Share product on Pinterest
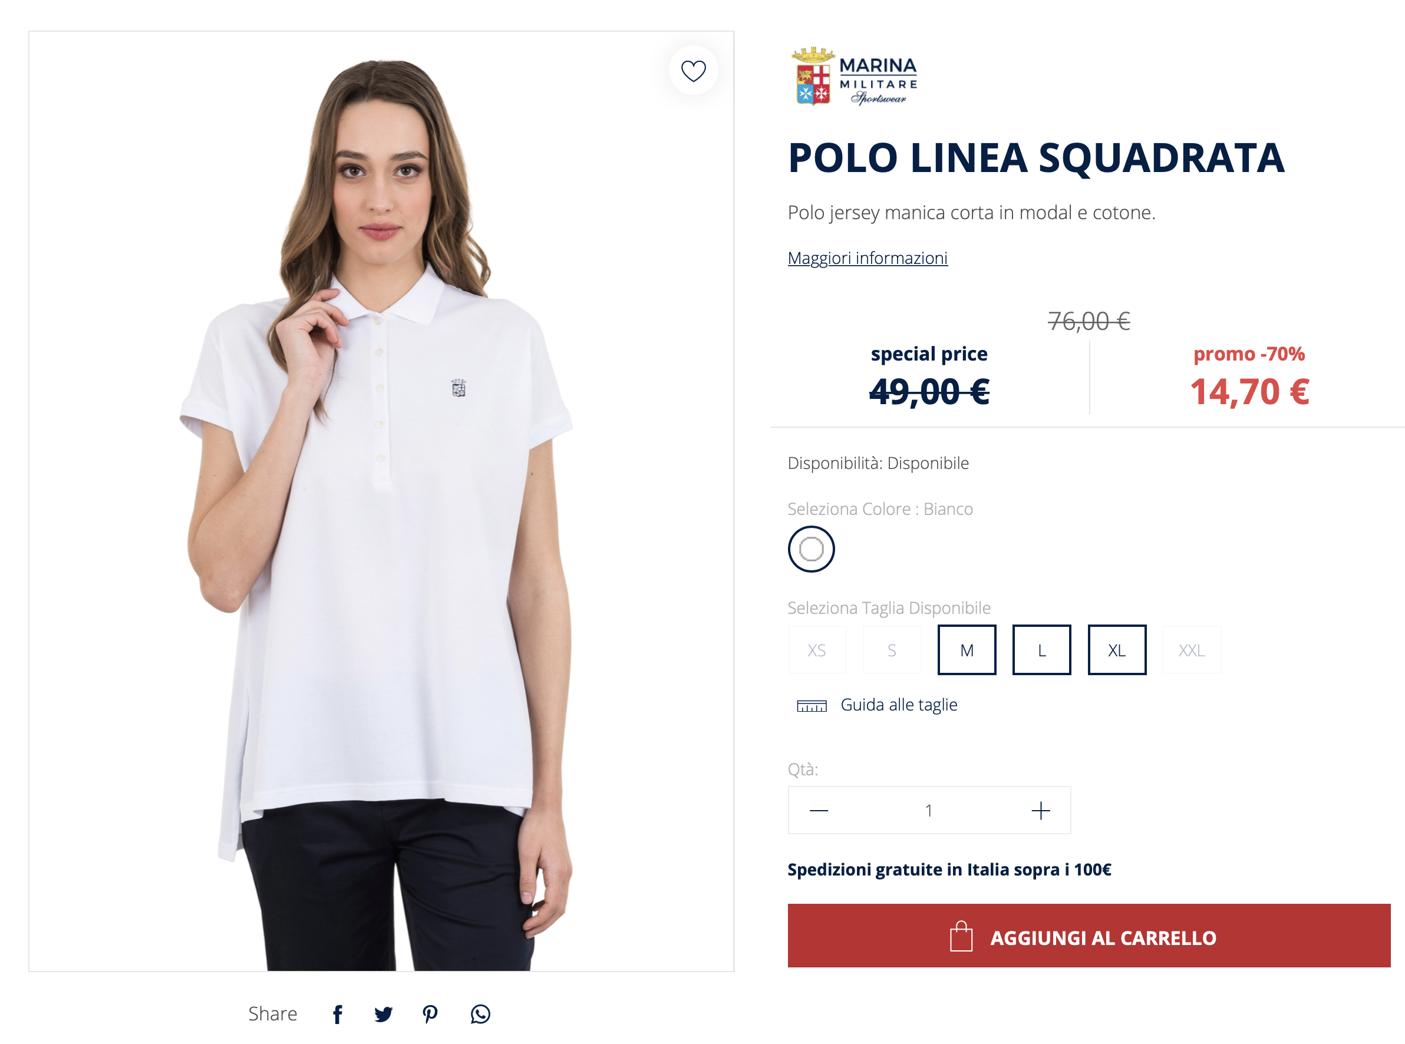Viewport: 1405px width, 1044px height. (x=430, y=1014)
